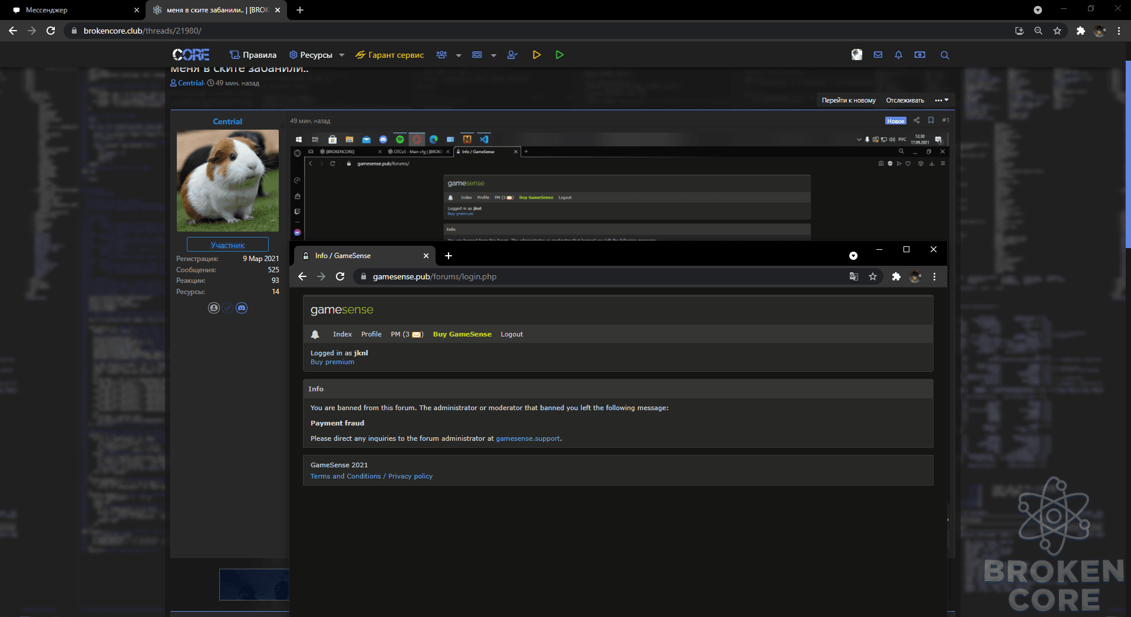
Task: Bookmark this page with Chrome star icon
Action: coord(1057,31)
